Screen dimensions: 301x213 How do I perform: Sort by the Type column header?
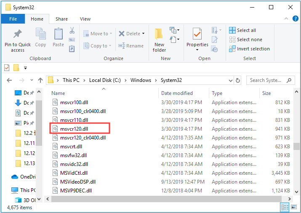[217, 93]
